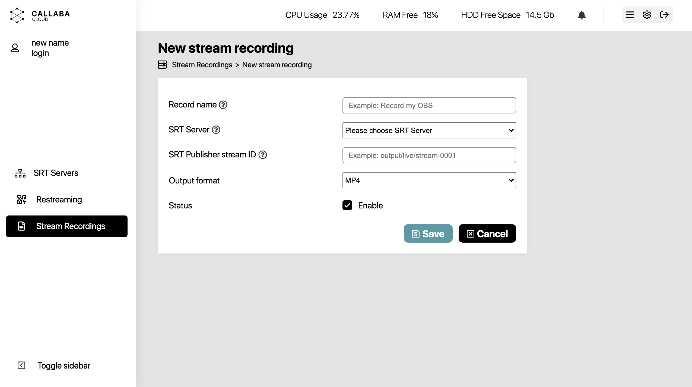Open the SRT Server dropdown
Screen dimensions: 692x387
pos(428,131)
